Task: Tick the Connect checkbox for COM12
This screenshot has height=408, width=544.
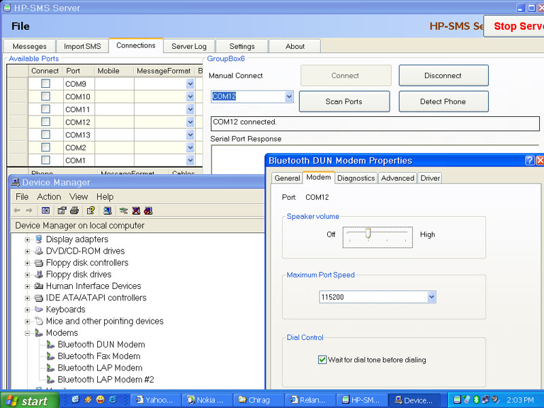Action: point(46,122)
